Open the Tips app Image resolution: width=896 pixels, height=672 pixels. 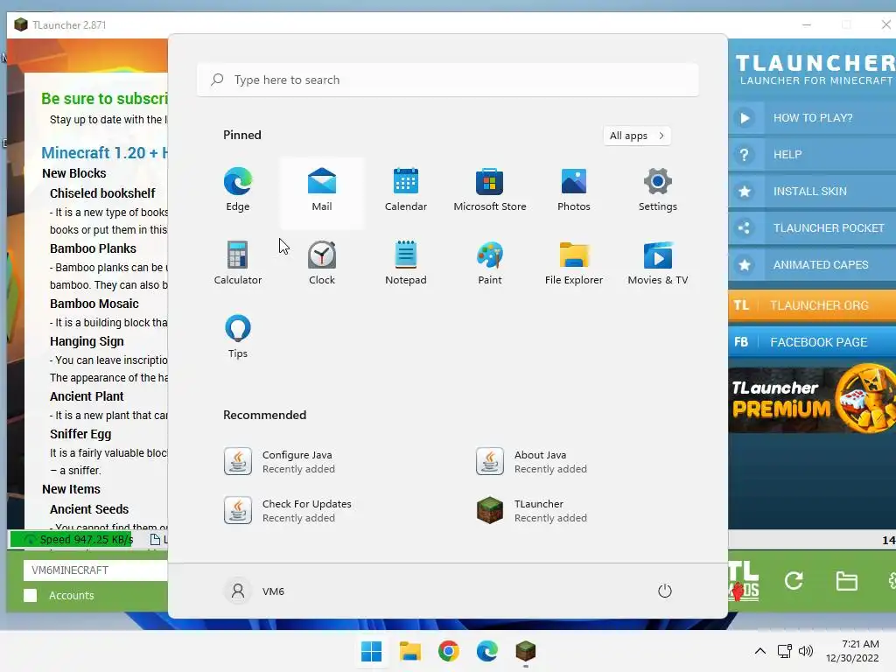click(x=238, y=337)
